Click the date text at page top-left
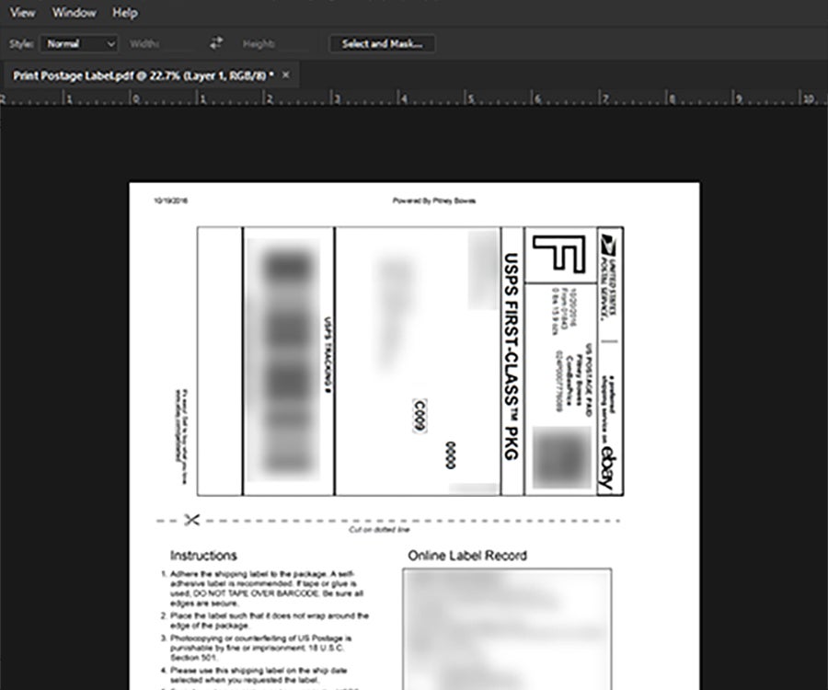 pyautogui.click(x=170, y=201)
